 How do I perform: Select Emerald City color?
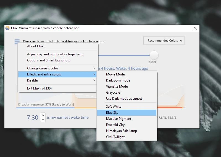pyautogui.click(x=127, y=125)
